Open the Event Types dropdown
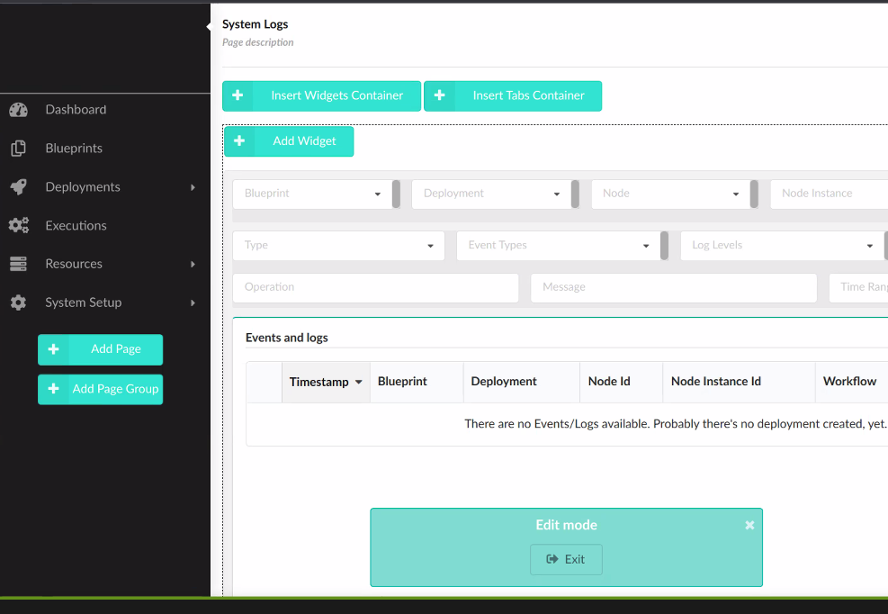 tap(558, 246)
